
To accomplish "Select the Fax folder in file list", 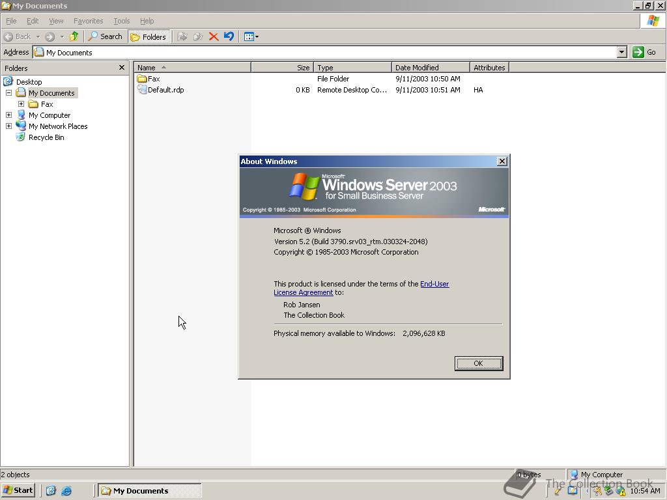I will pos(149,79).
